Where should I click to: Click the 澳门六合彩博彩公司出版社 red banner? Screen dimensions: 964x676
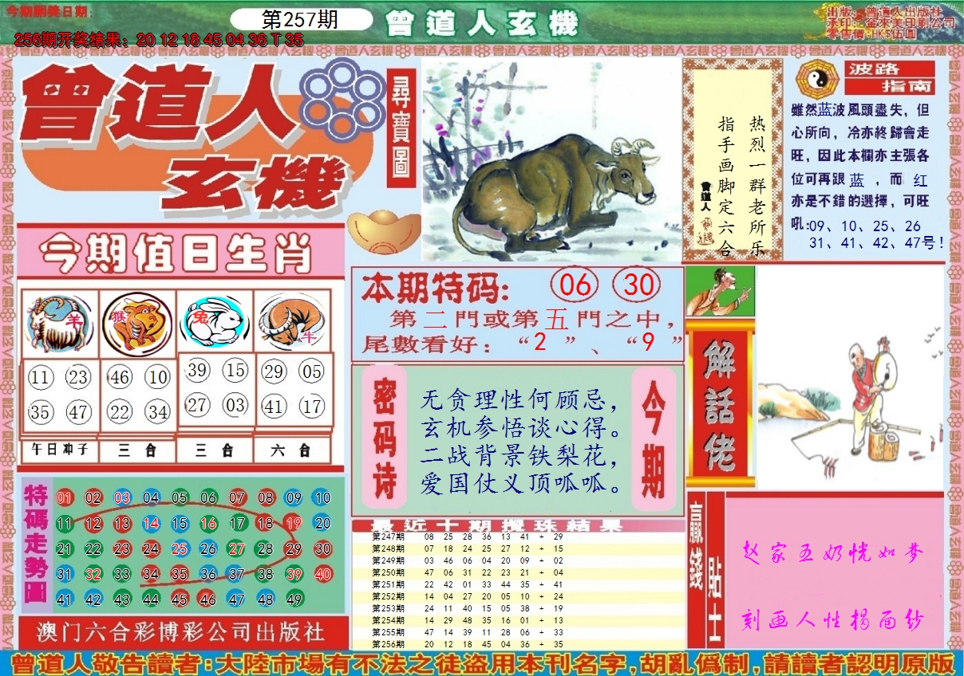[182, 632]
